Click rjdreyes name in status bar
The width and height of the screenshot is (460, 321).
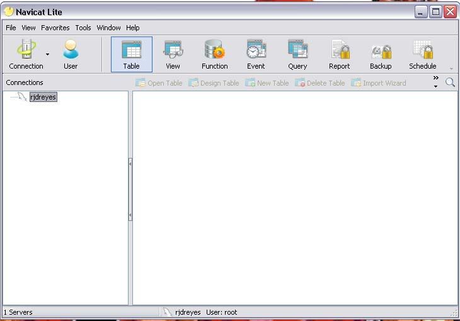[x=188, y=312]
